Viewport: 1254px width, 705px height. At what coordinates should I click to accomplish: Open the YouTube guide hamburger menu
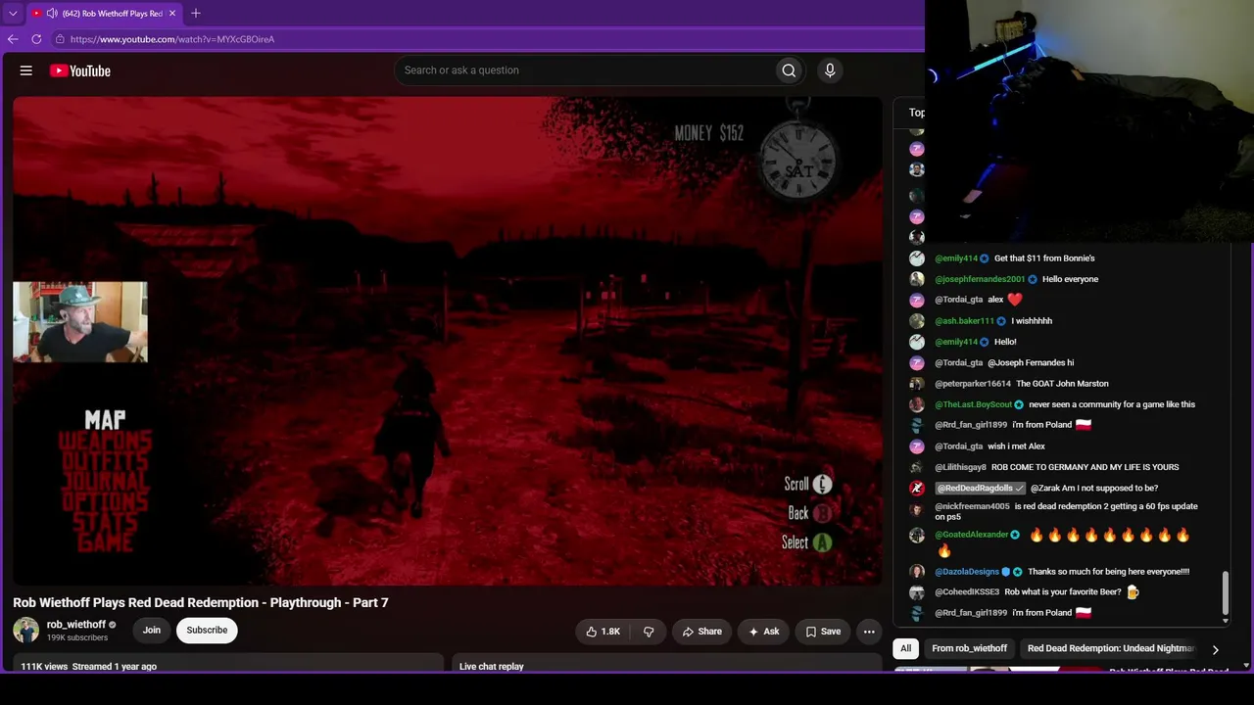pyautogui.click(x=26, y=70)
